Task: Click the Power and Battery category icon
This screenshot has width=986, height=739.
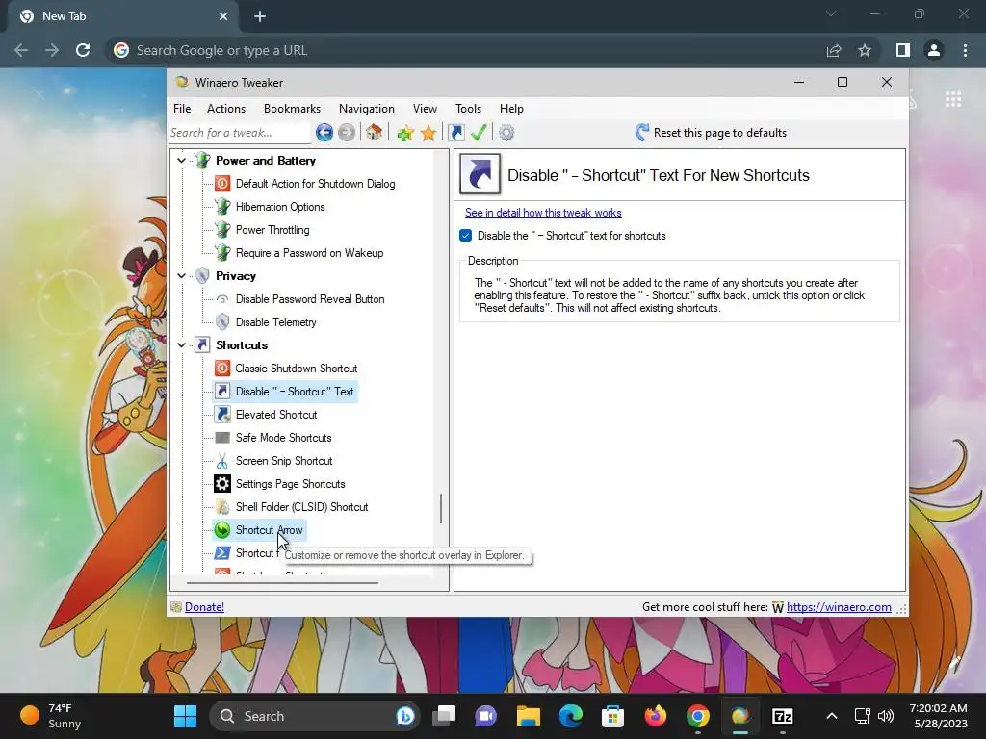Action: tap(202, 161)
